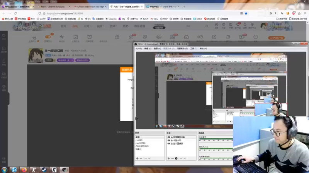This screenshot has height=173, width=309.
Task: Toggle lock on the third OBS source
Action: point(171,143)
